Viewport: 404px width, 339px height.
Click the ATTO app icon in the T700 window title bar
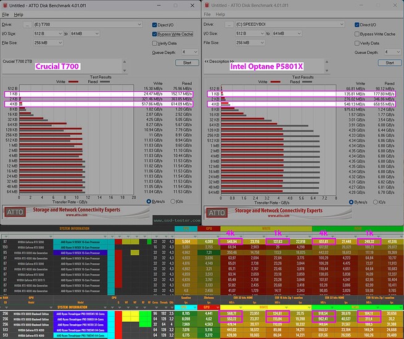(x=5, y=6)
